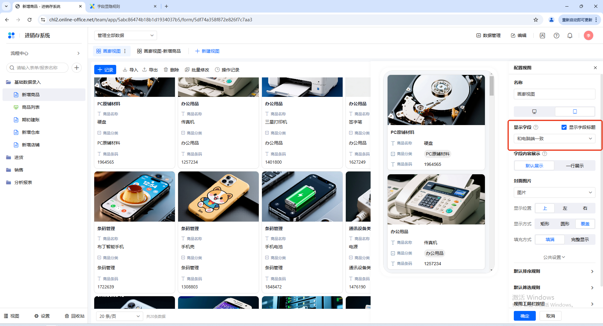
Task: Click the notification bell icon
Action: tap(570, 36)
